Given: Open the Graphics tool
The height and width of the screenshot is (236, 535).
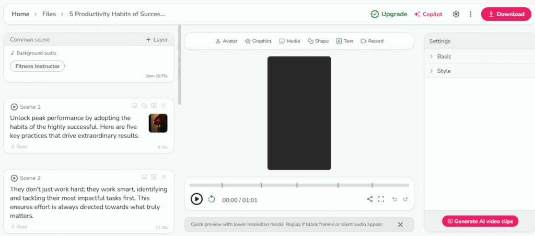Looking at the screenshot, I should [258, 41].
